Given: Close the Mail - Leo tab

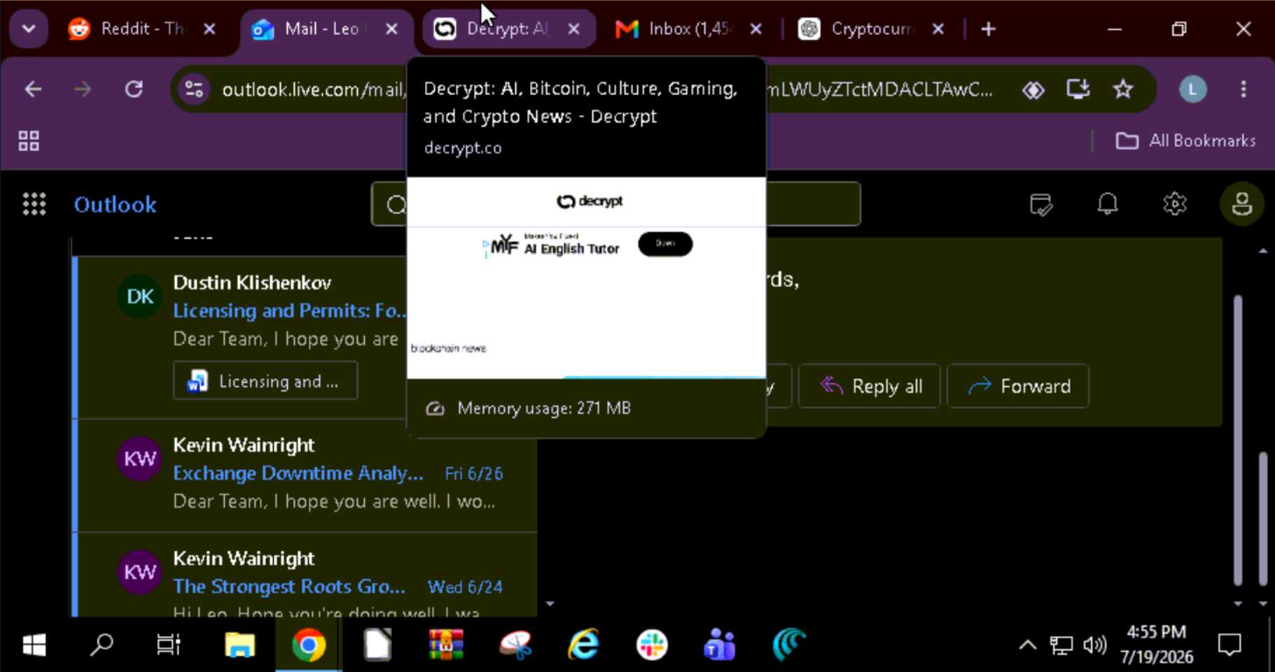Looking at the screenshot, I should tap(392, 29).
